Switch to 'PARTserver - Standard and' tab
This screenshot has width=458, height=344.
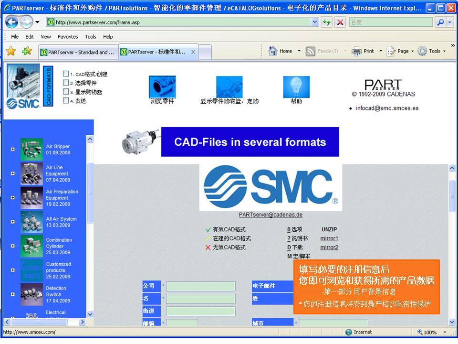(x=78, y=52)
